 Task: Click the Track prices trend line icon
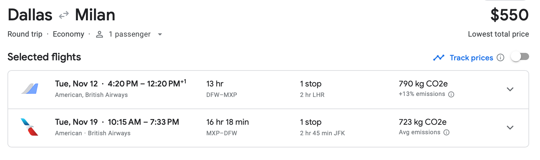tap(438, 58)
